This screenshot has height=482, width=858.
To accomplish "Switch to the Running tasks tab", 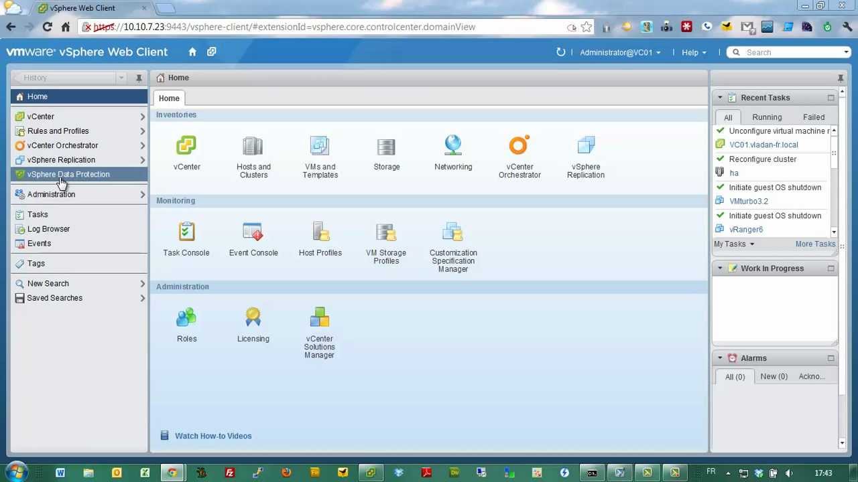I will 767,117.
